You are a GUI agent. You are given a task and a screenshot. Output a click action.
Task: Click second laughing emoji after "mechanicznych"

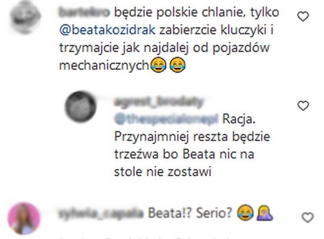[x=178, y=65]
